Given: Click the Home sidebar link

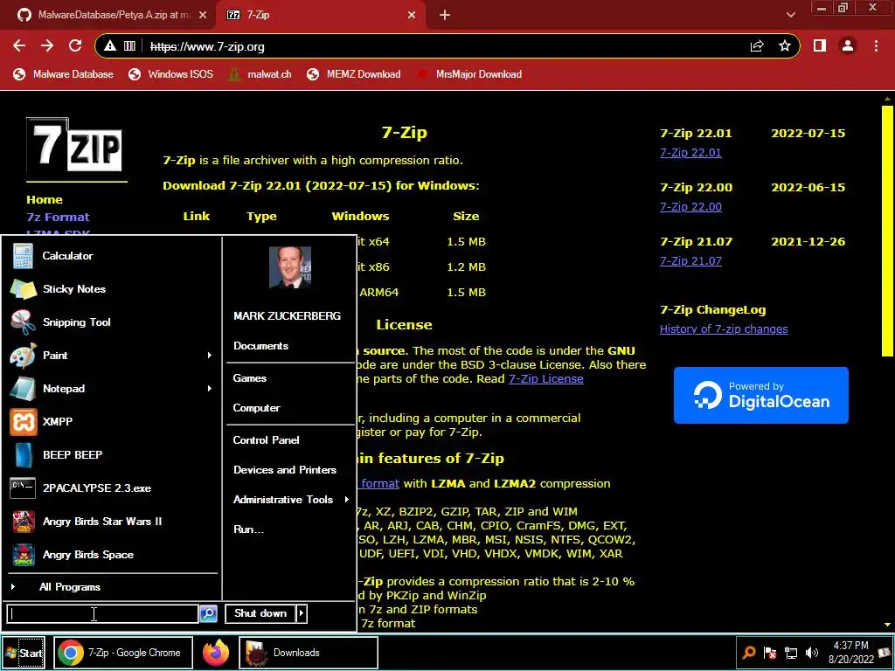Looking at the screenshot, I should [x=45, y=200].
